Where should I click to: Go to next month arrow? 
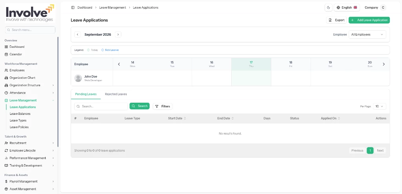point(118,34)
